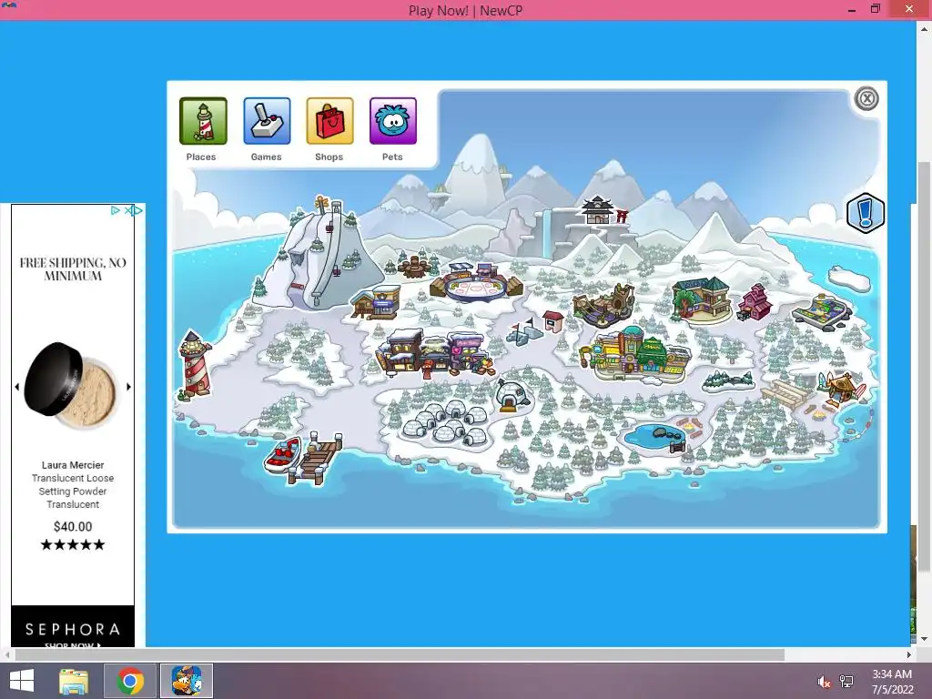
Task: Open File Explorer from taskbar
Action: tap(74, 681)
